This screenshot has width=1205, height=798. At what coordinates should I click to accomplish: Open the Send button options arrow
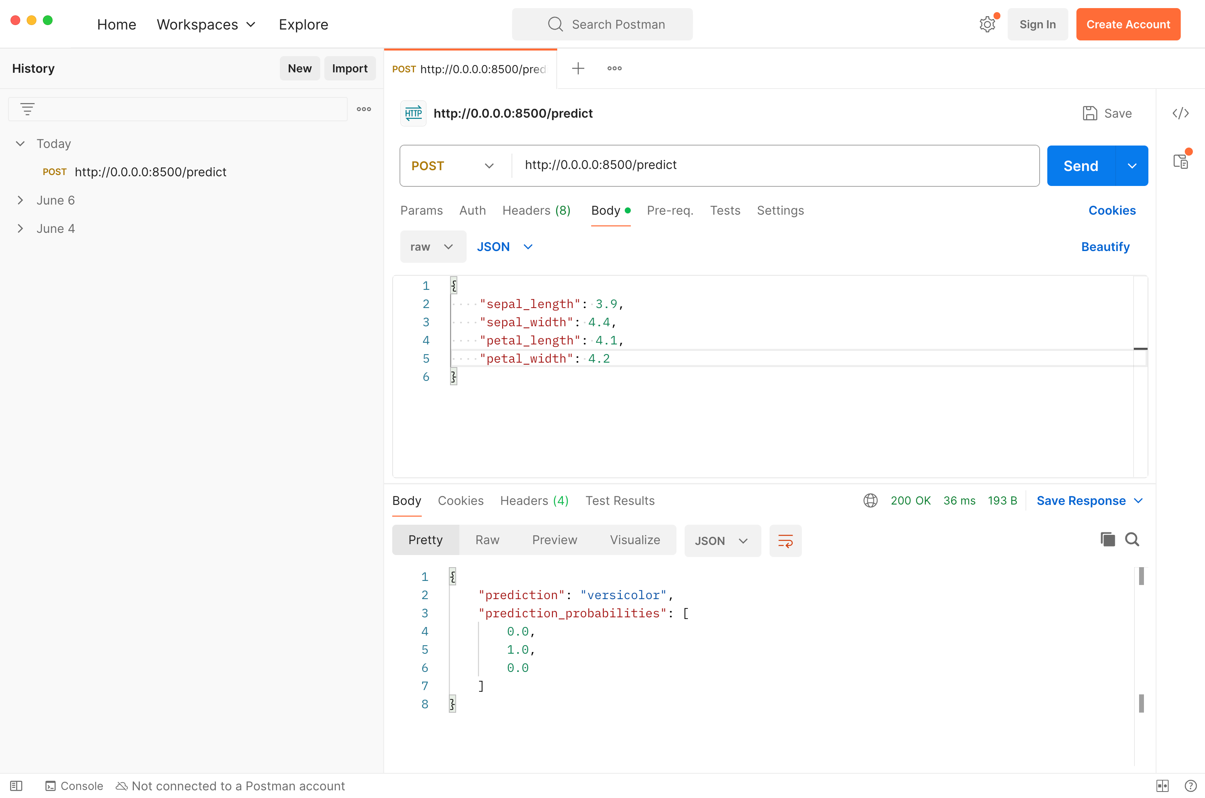click(x=1132, y=166)
